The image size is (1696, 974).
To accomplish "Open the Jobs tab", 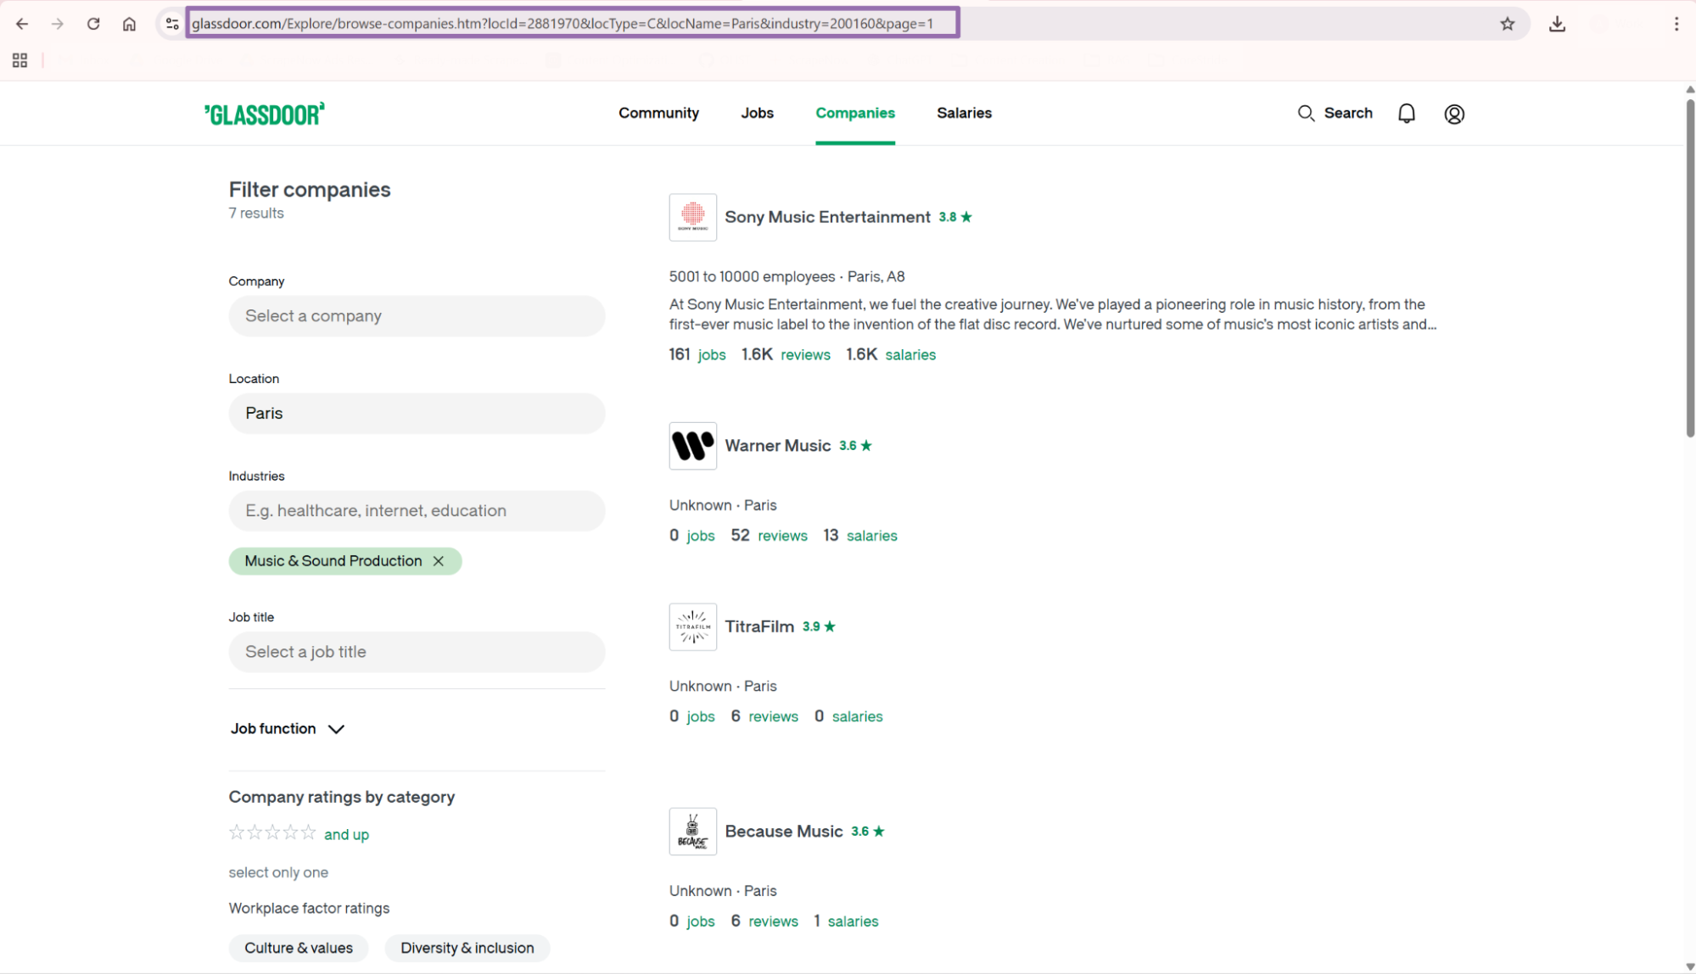I will click(x=757, y=114).
